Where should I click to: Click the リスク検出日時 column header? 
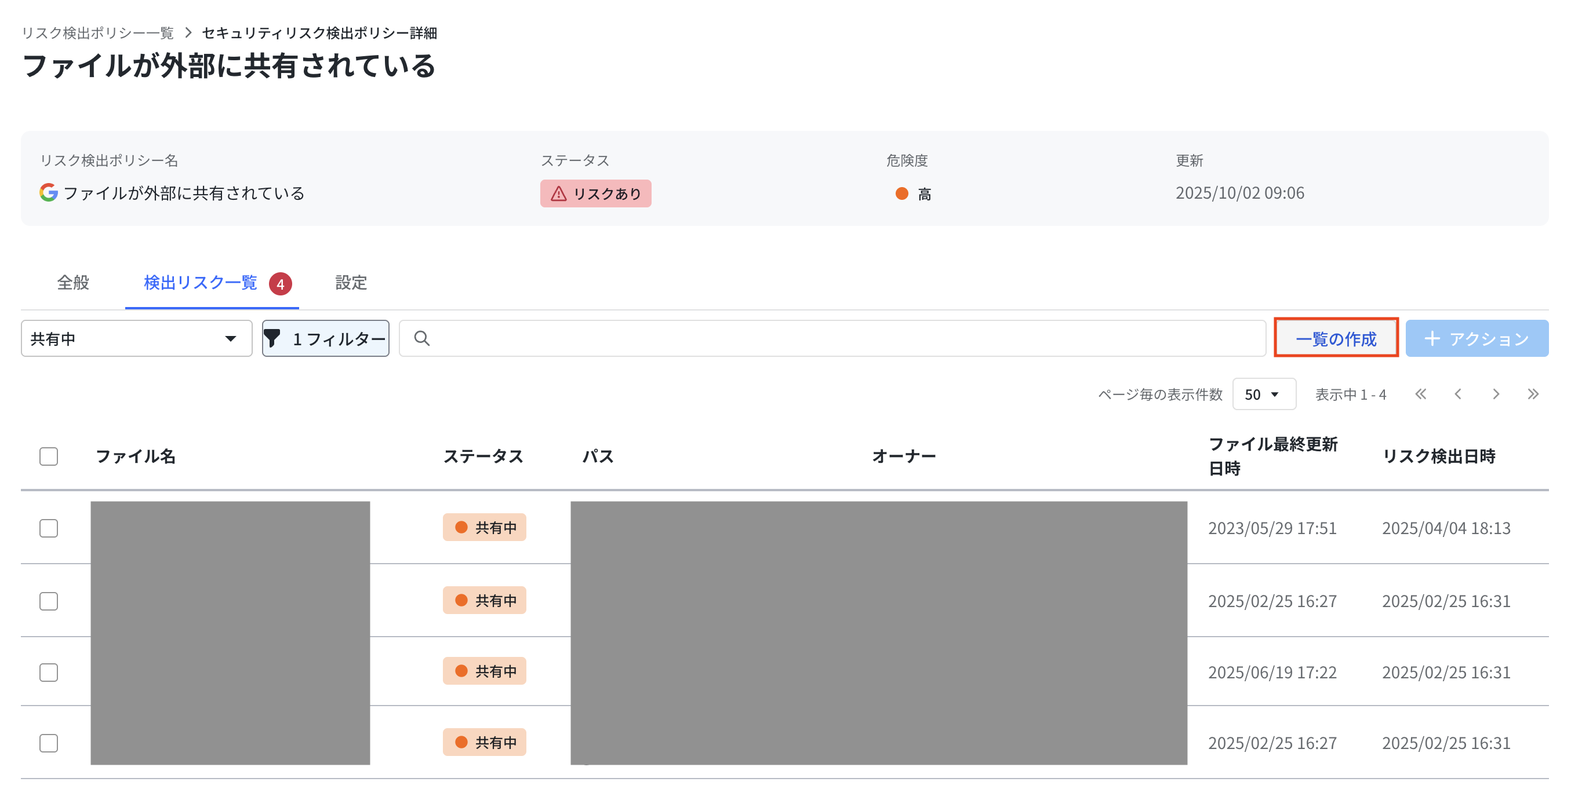click(1439, 456)
